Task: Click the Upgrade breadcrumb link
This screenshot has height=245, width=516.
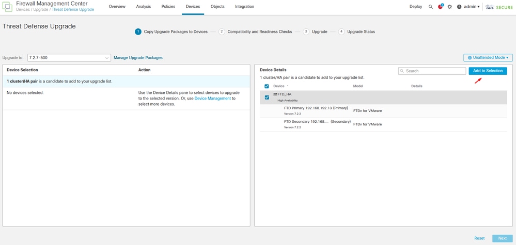Action: click(40, 9)
